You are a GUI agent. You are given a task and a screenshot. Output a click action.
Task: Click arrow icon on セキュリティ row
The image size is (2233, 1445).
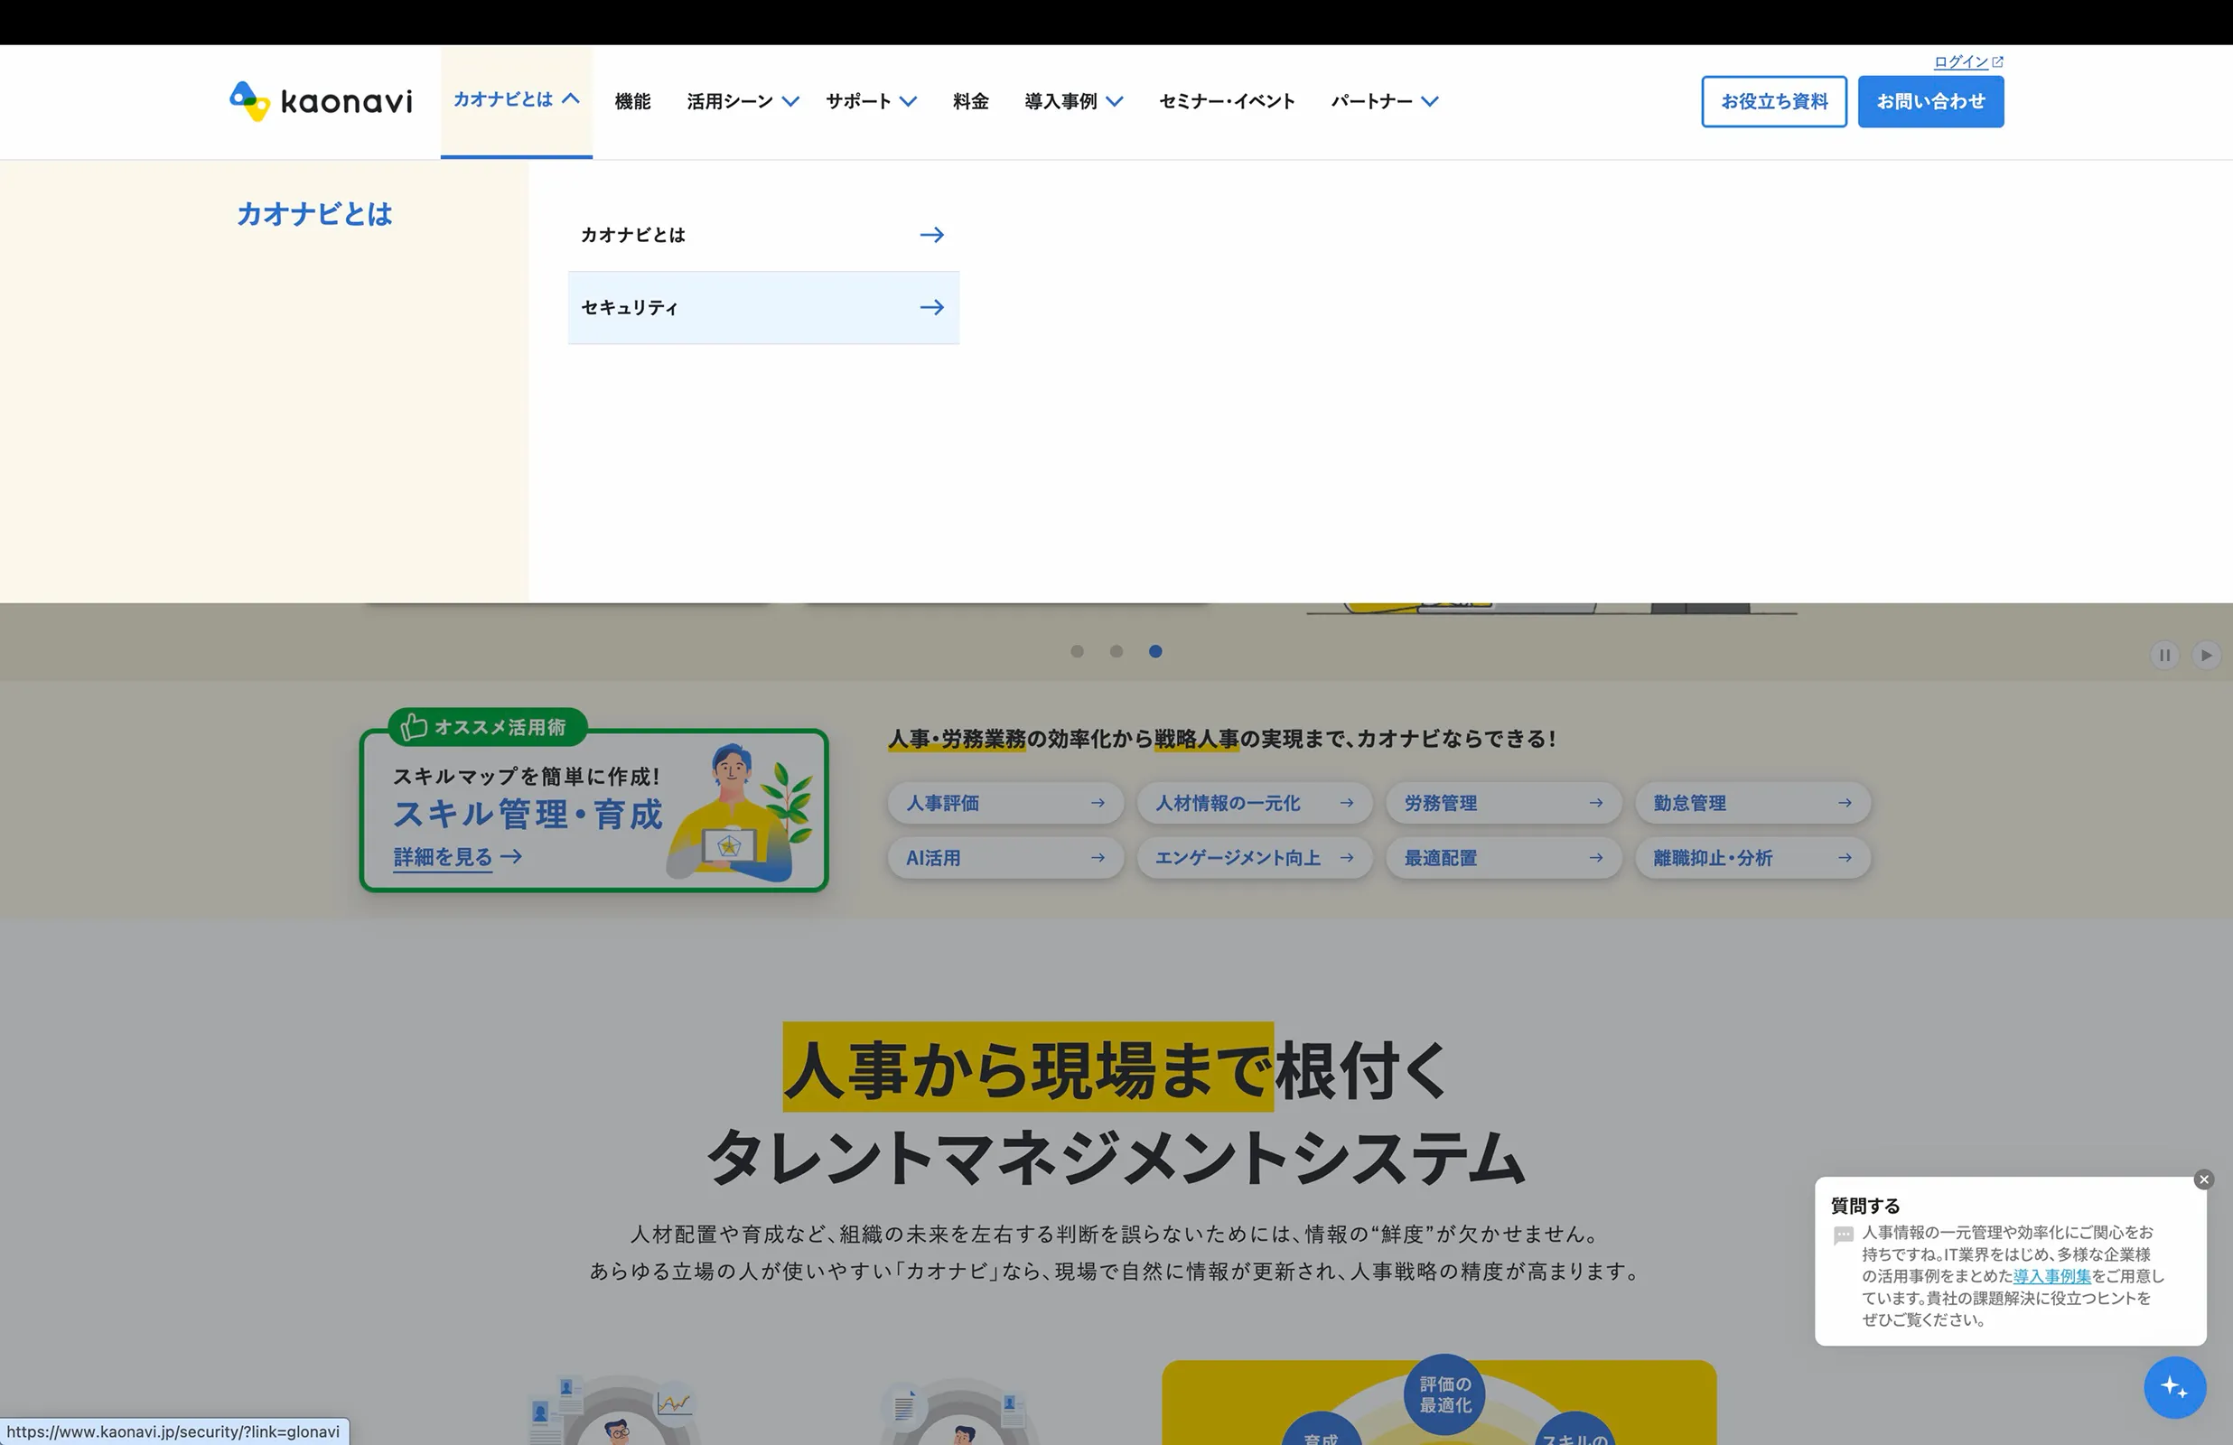[931, 308]
